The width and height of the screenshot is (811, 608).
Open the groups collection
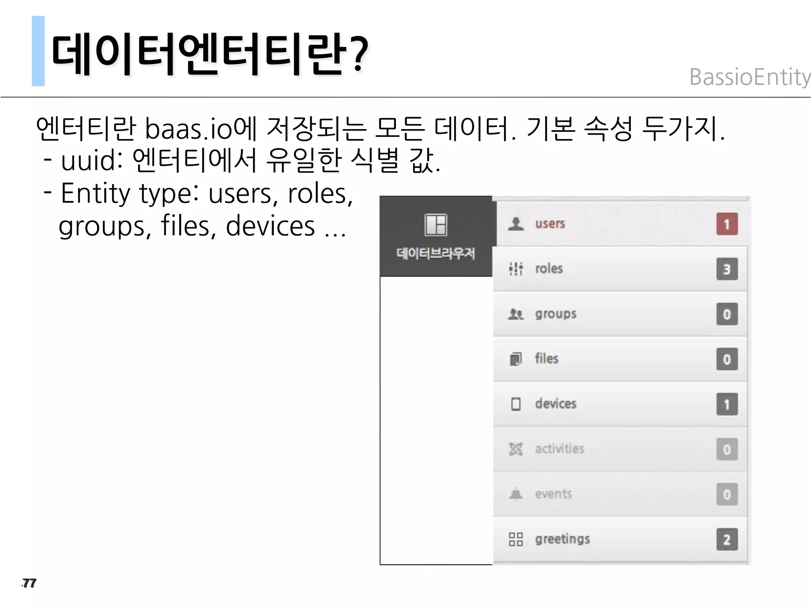620,314
